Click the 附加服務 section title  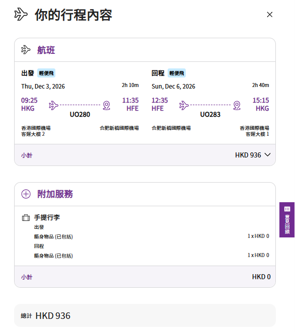coord(55,194)
